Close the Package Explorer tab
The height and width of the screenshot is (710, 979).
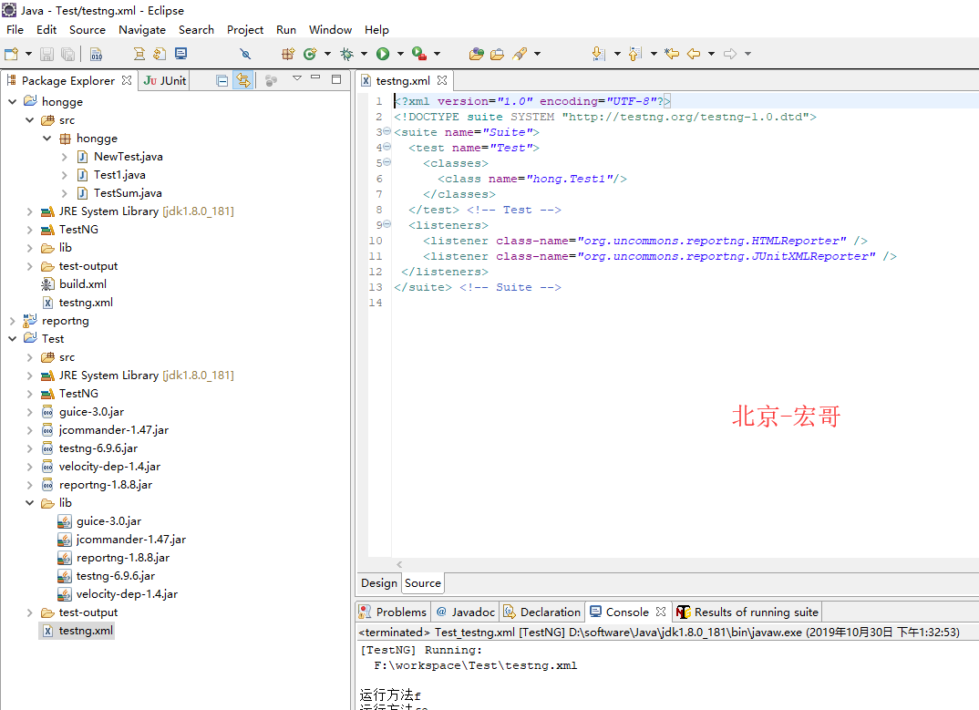pos(127,80)
